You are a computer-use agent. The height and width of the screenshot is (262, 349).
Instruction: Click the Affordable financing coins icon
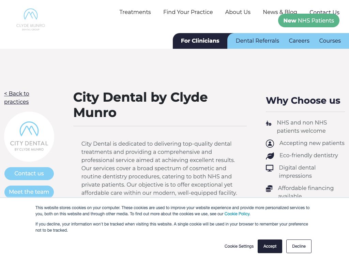tap(269, 188)
